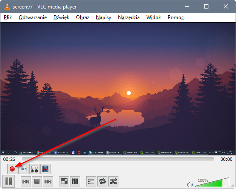Click the total time 00:00 label

(x=226, y=159)
